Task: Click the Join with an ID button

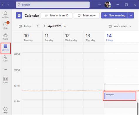Action: 57,15
